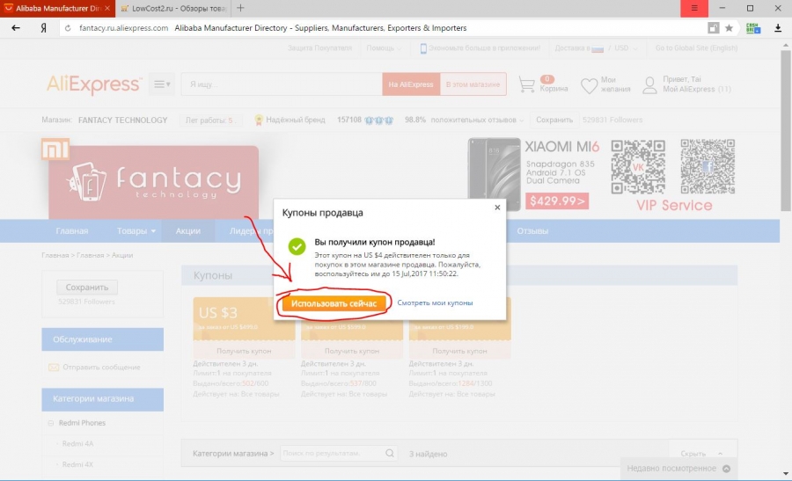Click the Yandex Я home icon
This screenshot has width=792, height=481.
(44, 28)
